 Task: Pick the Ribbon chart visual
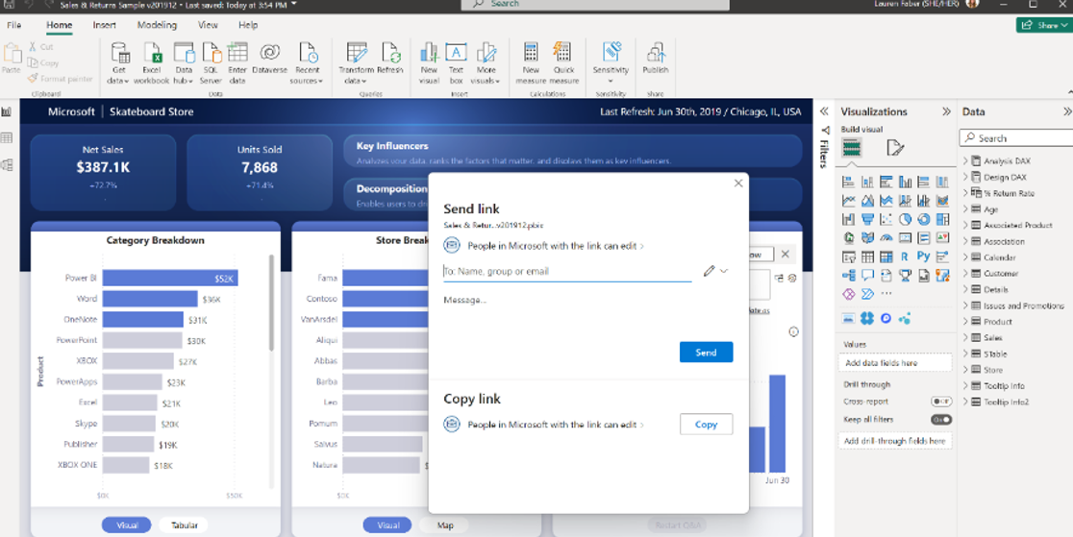[x=942, y=201]
